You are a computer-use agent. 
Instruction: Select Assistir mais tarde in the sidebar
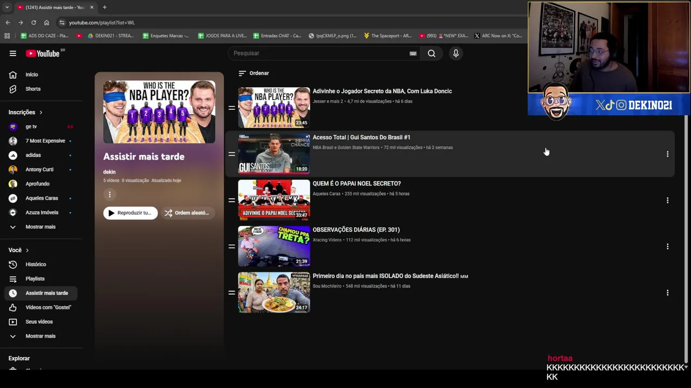[40, 293]
